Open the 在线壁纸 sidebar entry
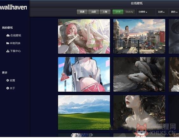The width and height of the screenshot is (179, 138). 14,35
